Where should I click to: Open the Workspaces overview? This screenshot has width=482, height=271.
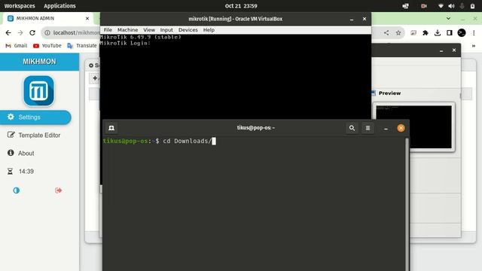point(20,6)
